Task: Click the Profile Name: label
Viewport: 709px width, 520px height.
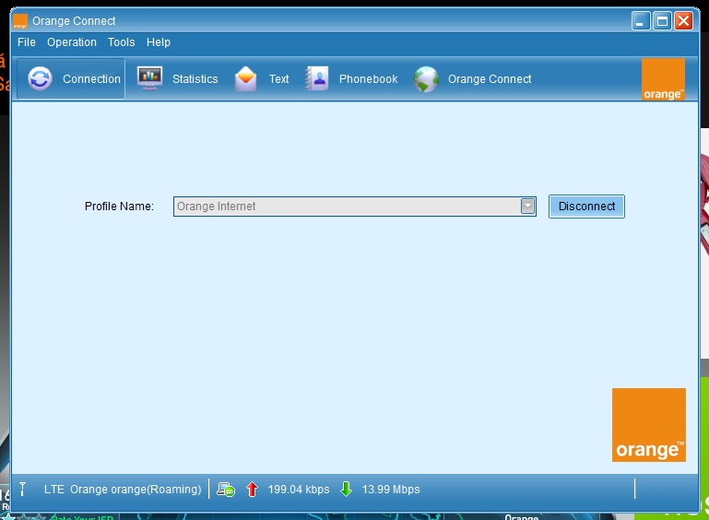Action: click(119, 207)
